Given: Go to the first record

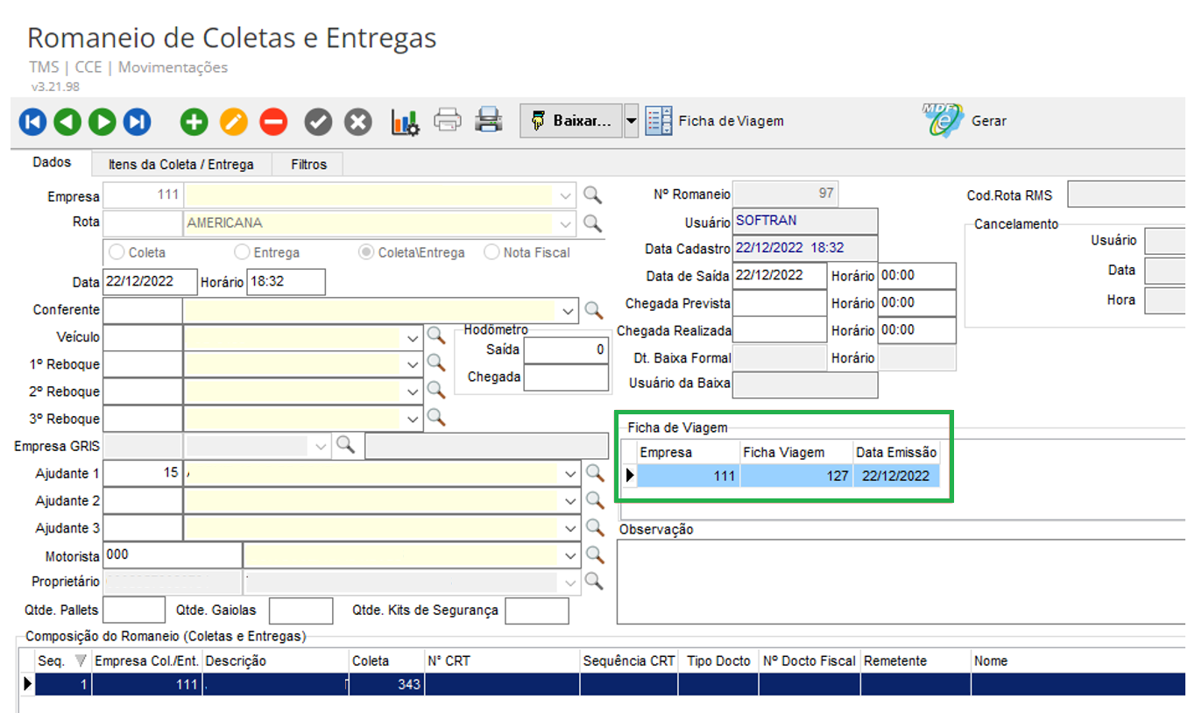Looking at the screenshot, I should coord(32,122).
